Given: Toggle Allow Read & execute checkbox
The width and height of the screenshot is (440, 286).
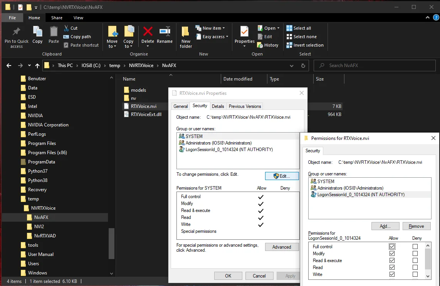Looking at the screenshot, I should (x=392, y=261).
